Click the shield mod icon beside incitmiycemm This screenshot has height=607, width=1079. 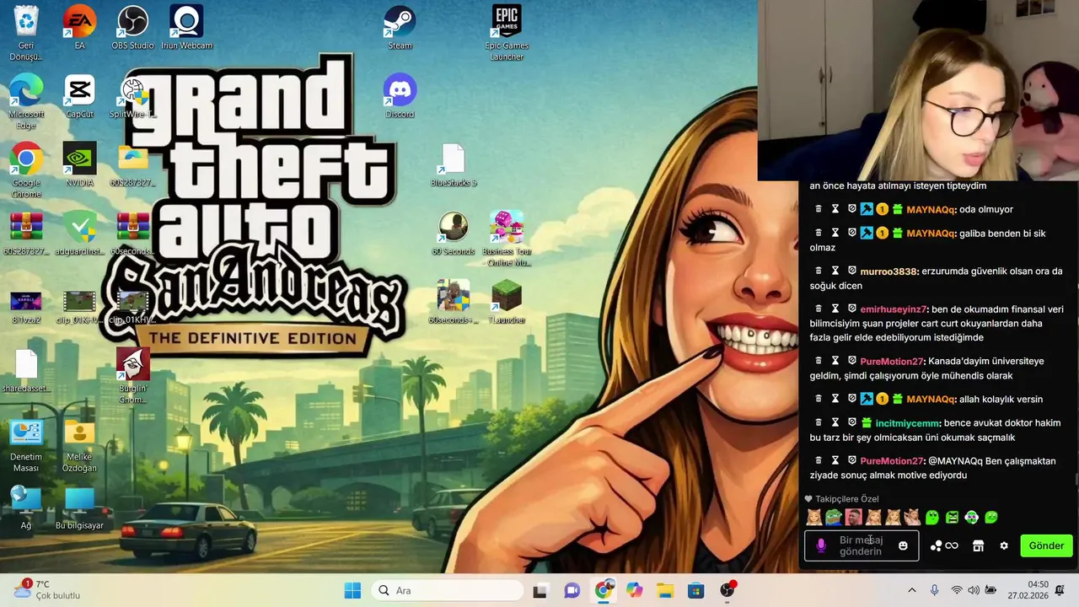[852, 423]
